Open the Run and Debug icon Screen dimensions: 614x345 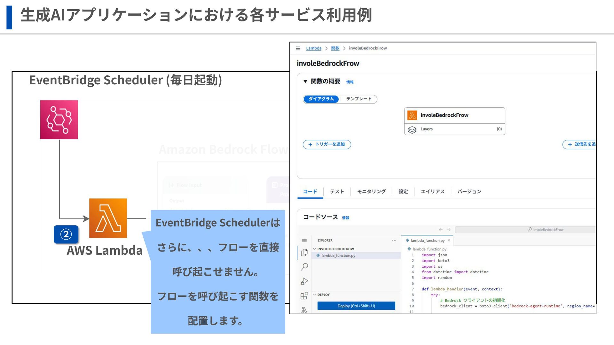click(304, 281)
